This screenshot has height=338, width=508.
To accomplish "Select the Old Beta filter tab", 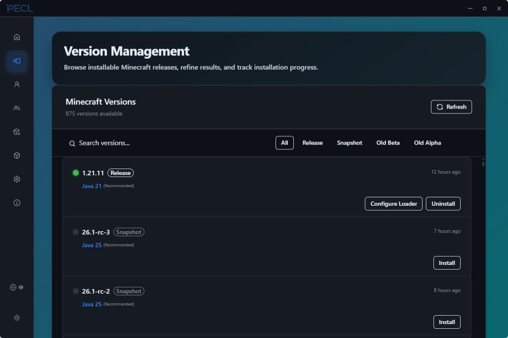I will [x=388, y=143].
